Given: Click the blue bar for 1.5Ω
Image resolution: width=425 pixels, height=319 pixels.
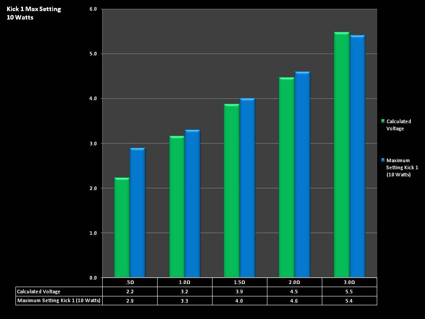Looking at the screenshot, I should point(247,188).
